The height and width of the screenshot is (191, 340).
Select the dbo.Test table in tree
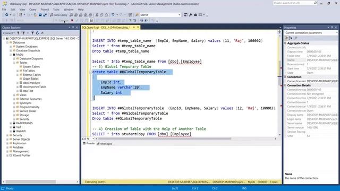coord(28,91)
